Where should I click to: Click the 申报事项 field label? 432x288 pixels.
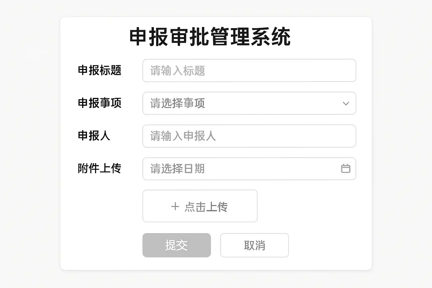pos(100,103)
